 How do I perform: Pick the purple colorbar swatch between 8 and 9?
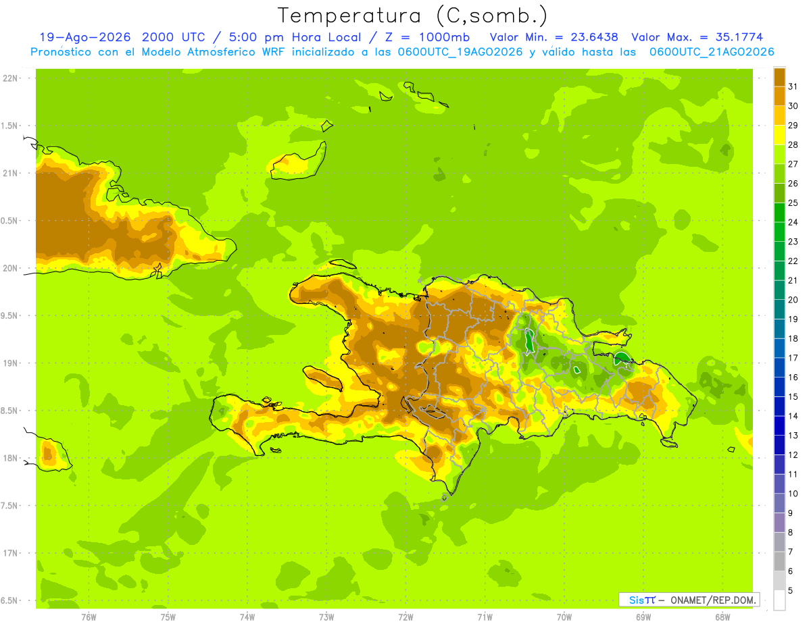(779, 523)
